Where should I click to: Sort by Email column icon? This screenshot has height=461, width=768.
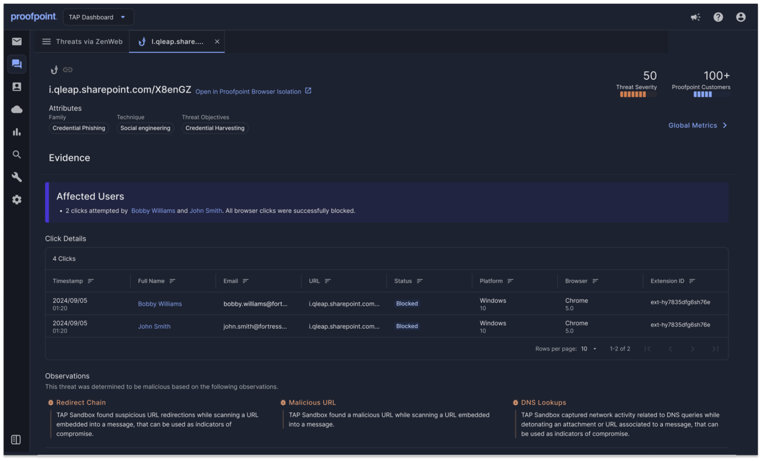point(246,281)
